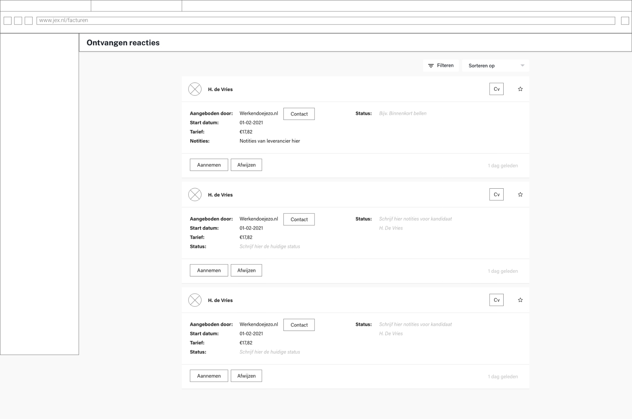Click Aannemen on the third candidate card
This screenshot has width=632, height=419.
click(x=209, y=376)
